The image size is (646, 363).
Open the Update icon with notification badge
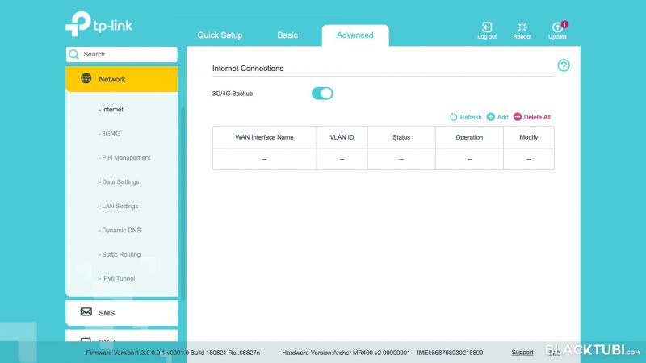559,27
